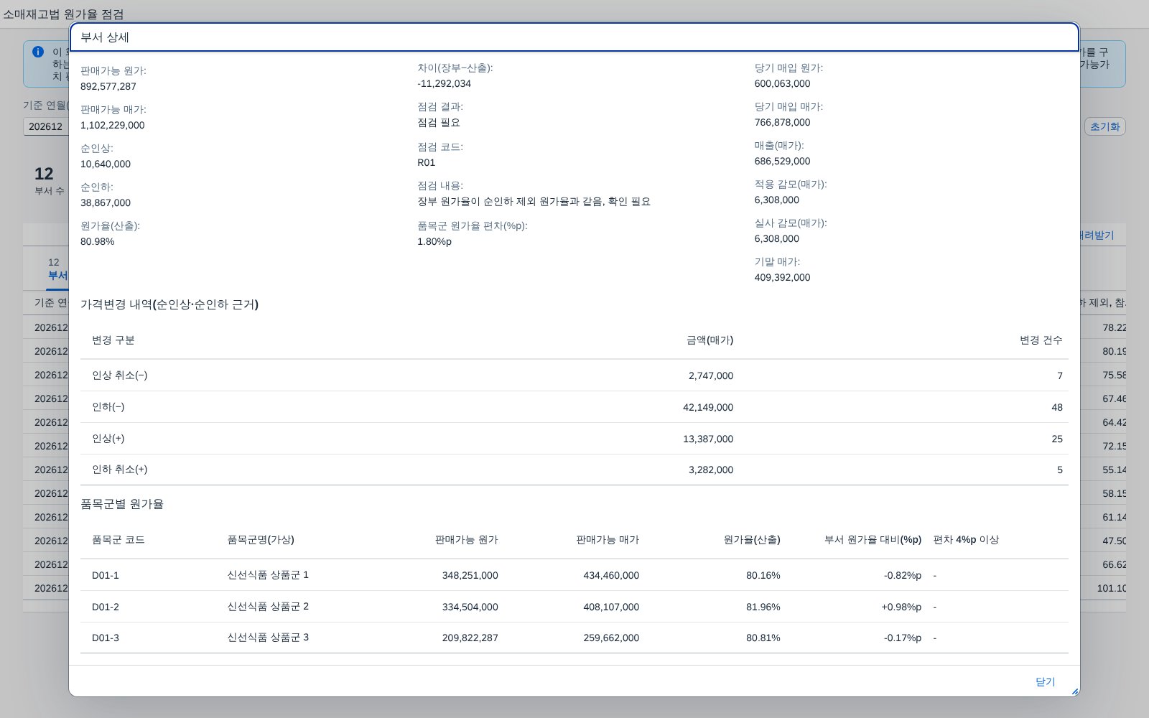Click the 부서 원가율 대비(%p) column header
Viewport: 1149px width, 718px height.
tap(873, 540)
